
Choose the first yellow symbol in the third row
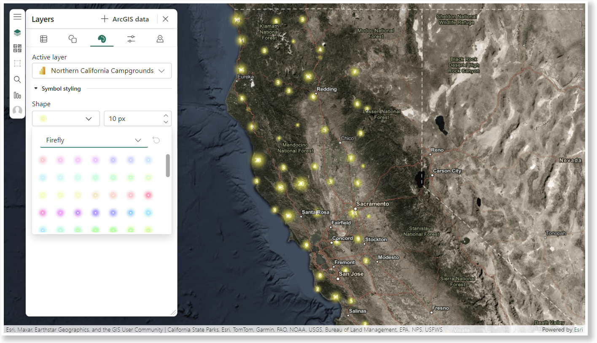click(x=43, y=195)
